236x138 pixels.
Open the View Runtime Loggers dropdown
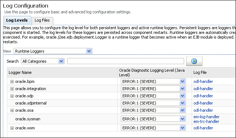click(x=53, y=51)
